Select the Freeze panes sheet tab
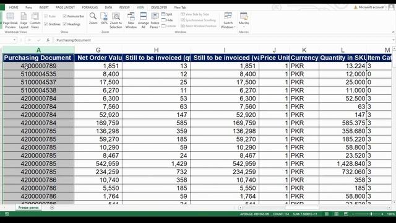This screenshot has height=223, width=396. coord(28,208)
